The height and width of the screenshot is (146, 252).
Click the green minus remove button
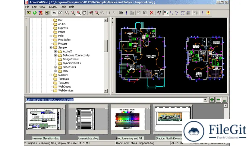218,100
